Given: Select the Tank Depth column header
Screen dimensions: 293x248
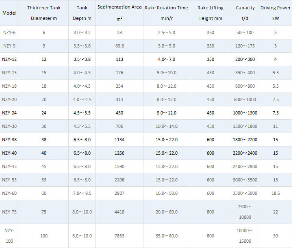Looking at the screenshot, I should [x=82, y=13].
